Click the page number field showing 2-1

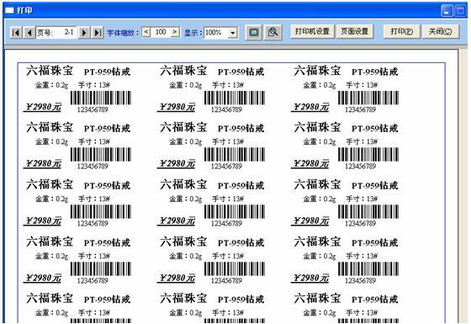click(x=56, y=32)
